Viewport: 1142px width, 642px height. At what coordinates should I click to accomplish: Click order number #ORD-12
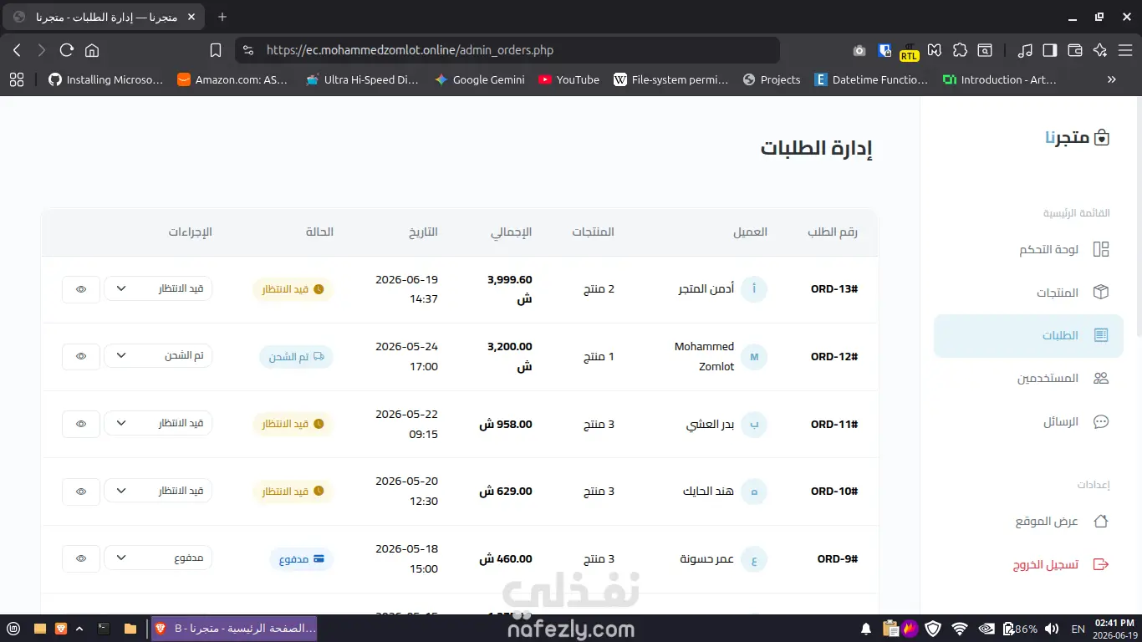click(834, 357)
